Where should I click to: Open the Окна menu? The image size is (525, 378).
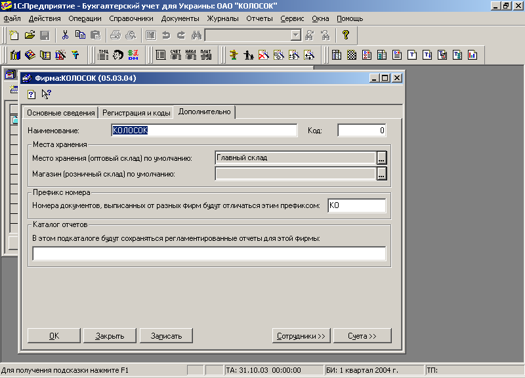[x=320, y=19]
